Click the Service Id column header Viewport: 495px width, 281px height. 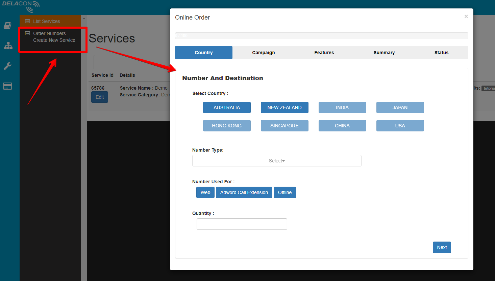point(102,75)
